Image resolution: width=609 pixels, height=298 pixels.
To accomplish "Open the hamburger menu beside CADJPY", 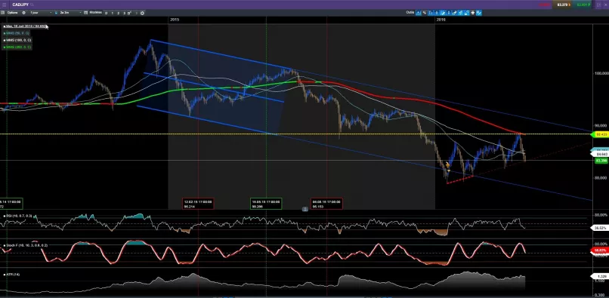I will pyautogui.click(x=5, y=5).
